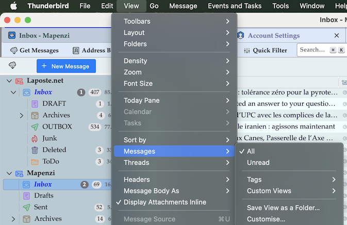Open the Density submenu
The width and height of the screenshot is (347, 225).
coord(174,61)
